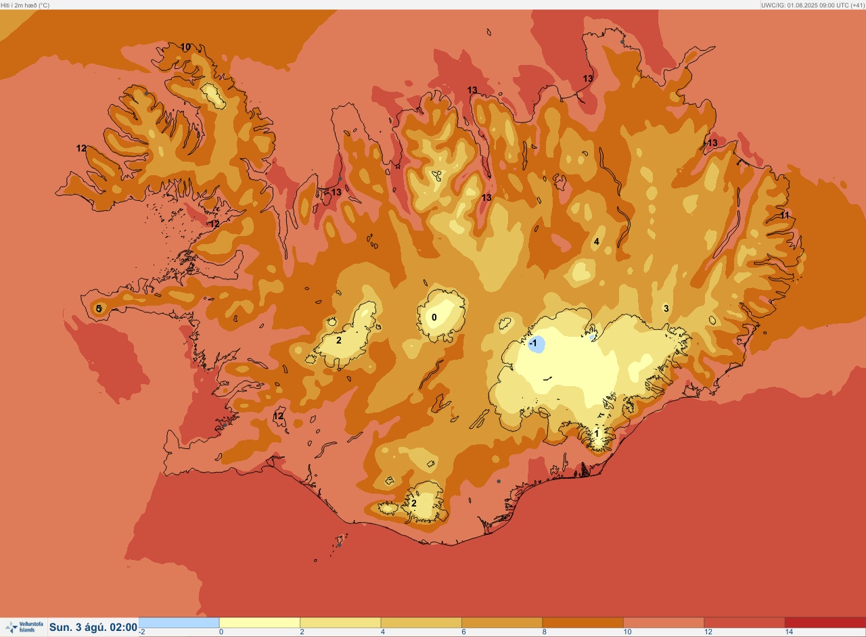Viewport: 866px width, 637px height.
Task: Click the 12 label west of the Westfjords
Action: [x=81, y=148]
